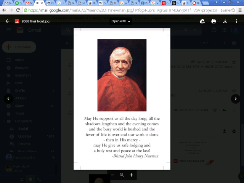Clear the Gmail search with X
The height and width of the screenshot is (183, 244).
186,30
